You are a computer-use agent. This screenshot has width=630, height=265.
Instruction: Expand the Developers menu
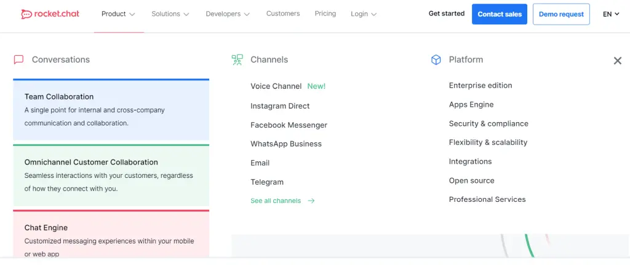tap(228, 13)
